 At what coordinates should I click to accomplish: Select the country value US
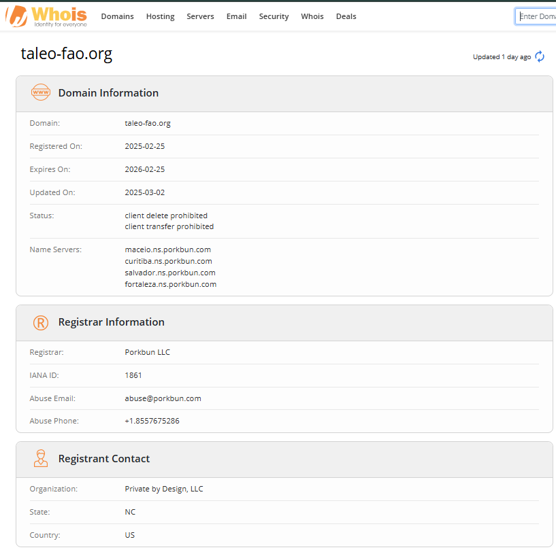click(x=130, y=535)
